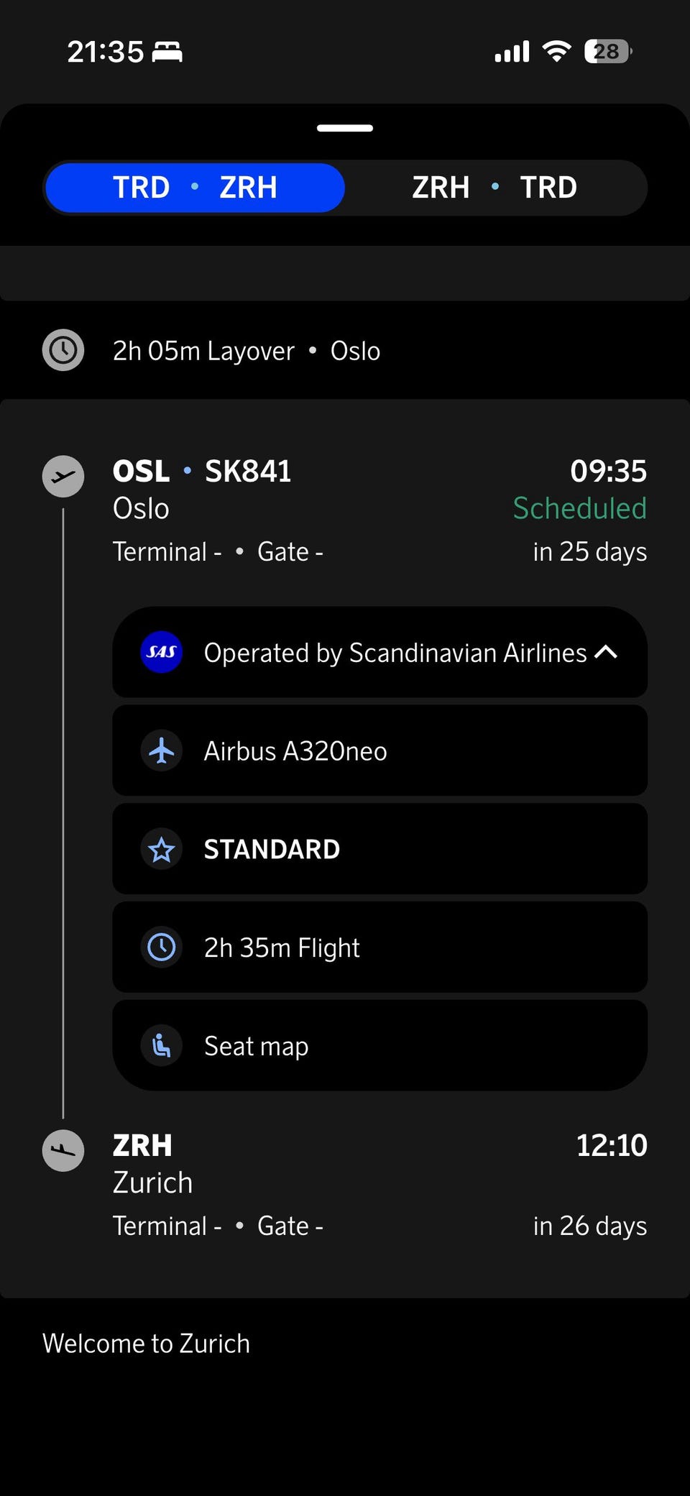Tap the SAS airline logo icon
Image resolution: width=690 pixels, height=1496 pixels.
pyautogui.click(x=162, y=652)
